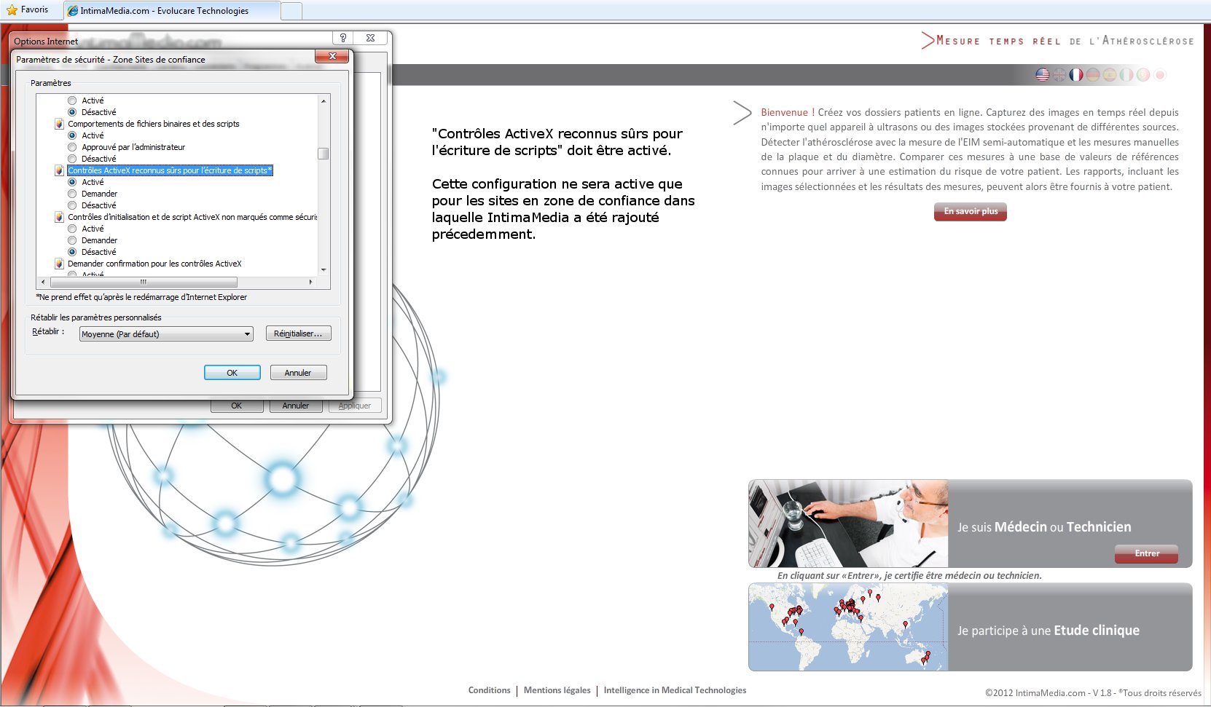Screen dimensions: 1211x707
Task: Choose 'Demander' under Contrôles ActiveX reconnus sûrs
Action: 72,194
